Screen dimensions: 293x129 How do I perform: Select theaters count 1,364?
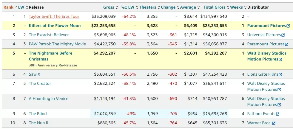click(x=152, y=123)
